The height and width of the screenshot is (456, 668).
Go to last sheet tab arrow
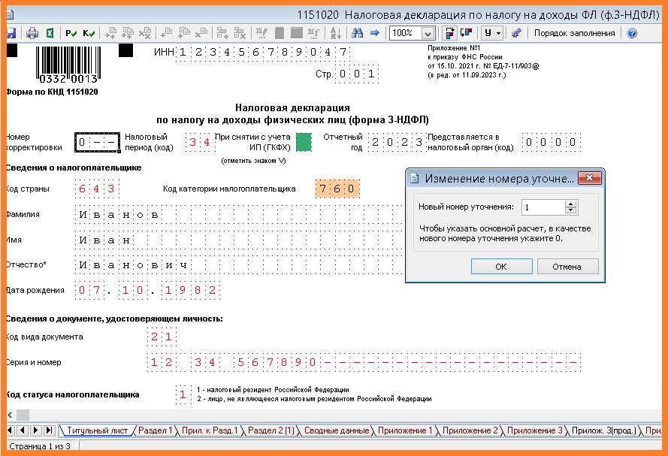(x=50, y=430)
